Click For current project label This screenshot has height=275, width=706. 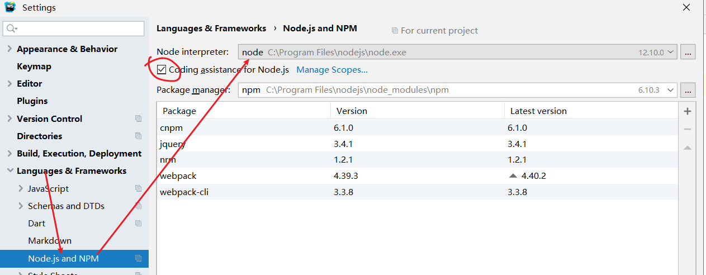[439, 31]
